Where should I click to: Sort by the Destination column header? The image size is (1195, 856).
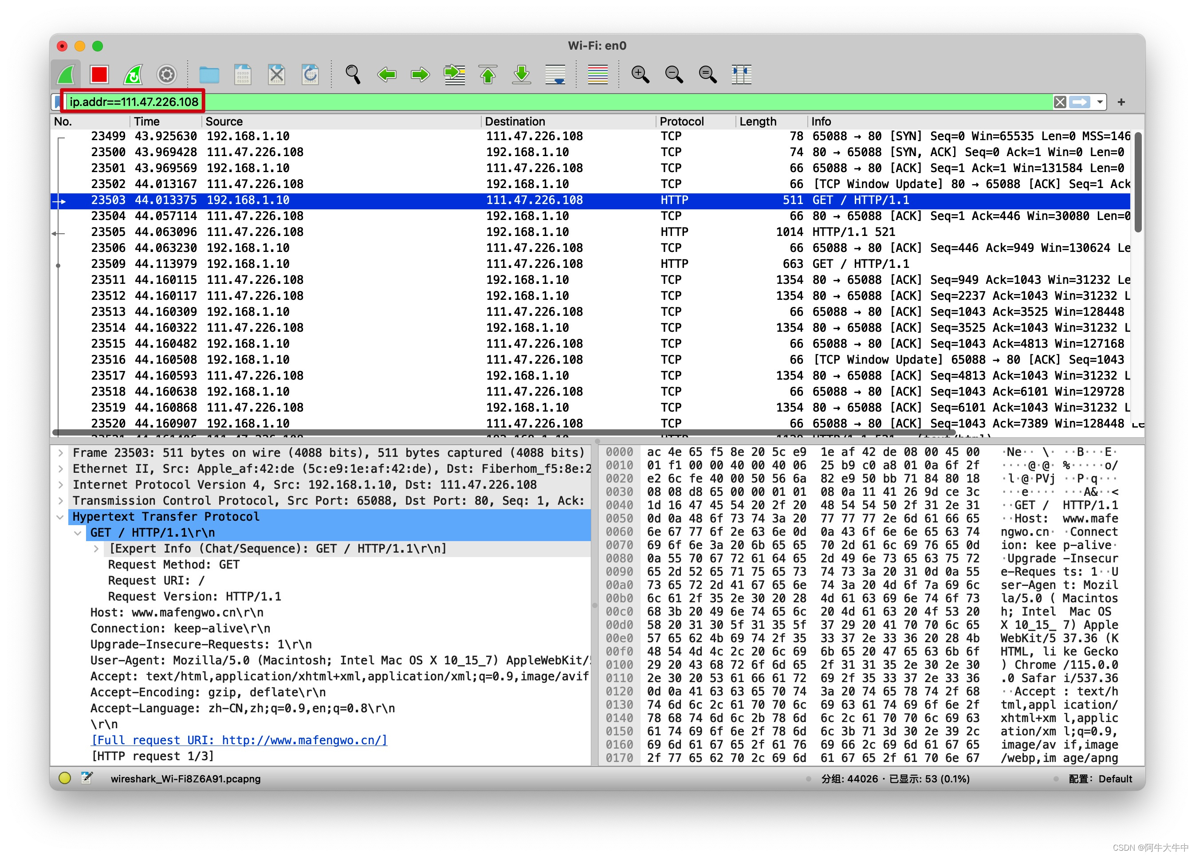569,122
